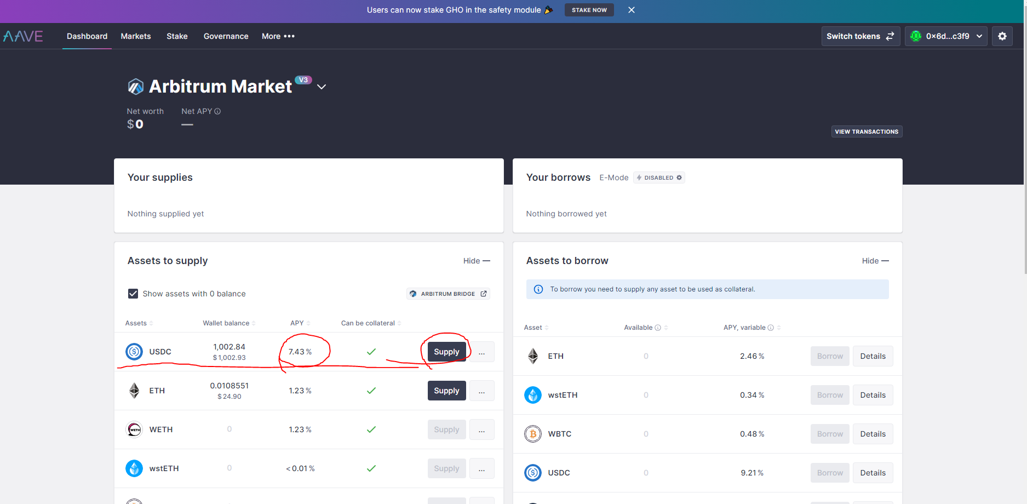Open more options for wstETH supply row
Screen dimensions: 1027x504
pos(482,468)
